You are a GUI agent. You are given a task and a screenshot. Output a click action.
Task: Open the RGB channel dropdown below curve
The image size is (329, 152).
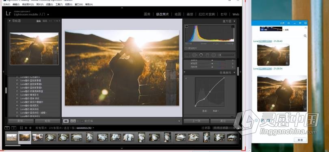[x=216, y=111]
